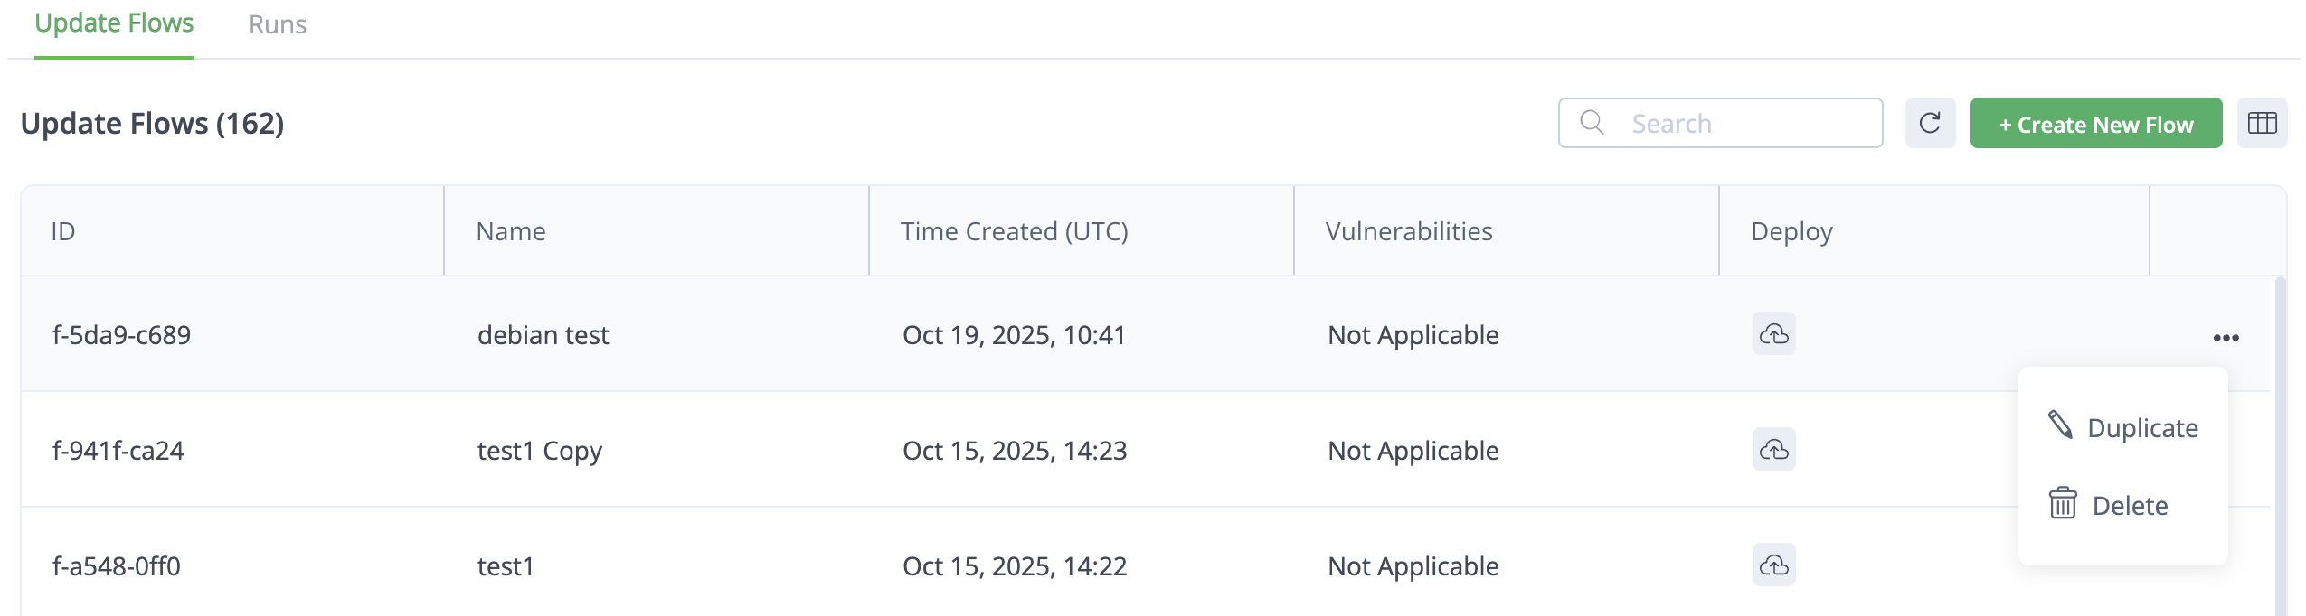This screenshot has width=2306, height=616.
Task: Select the Update Flows tab
Action: (x=114, y=23)
